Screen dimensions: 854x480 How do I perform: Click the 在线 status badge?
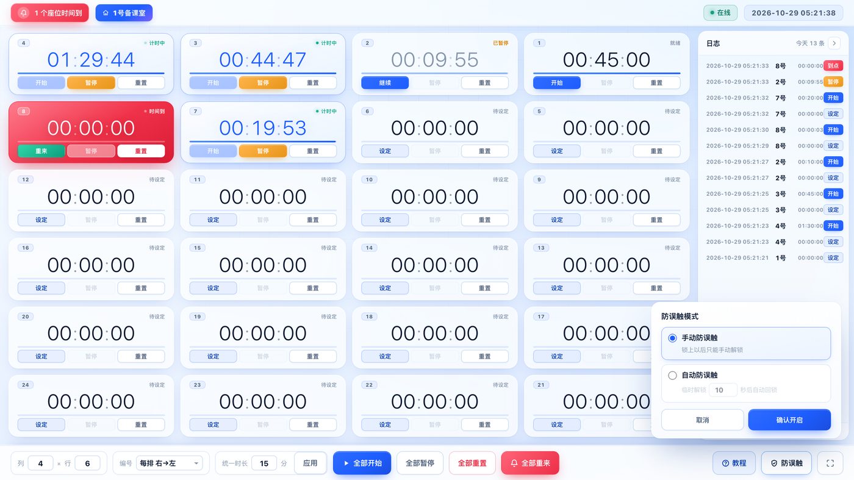click(x=721, y=13)
